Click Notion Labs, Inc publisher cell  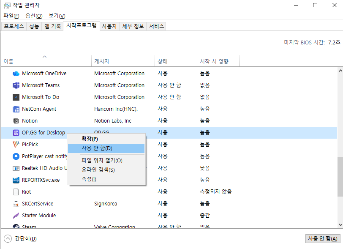point(113,120)
